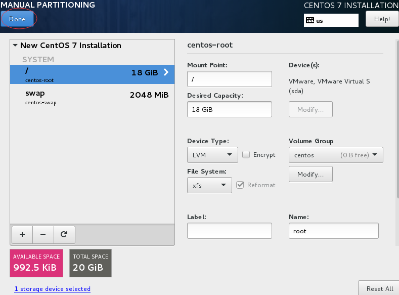Add a new mount point with plus icon
399x295 pixels.
coord(22,234)
